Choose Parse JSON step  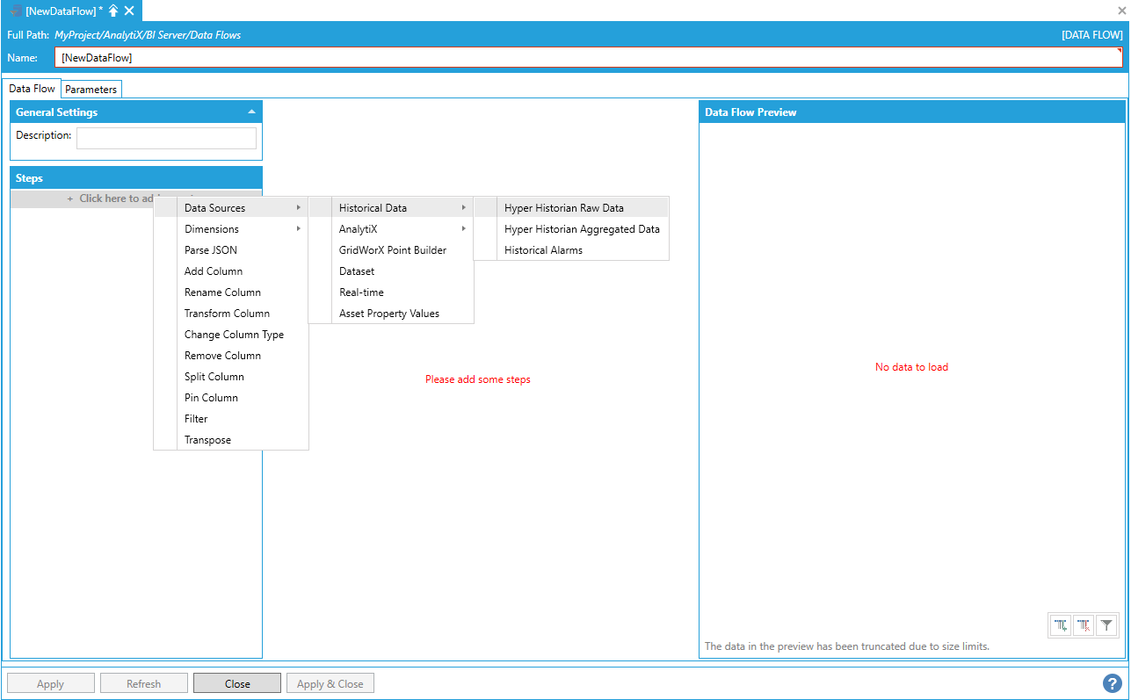coord(211,250)
